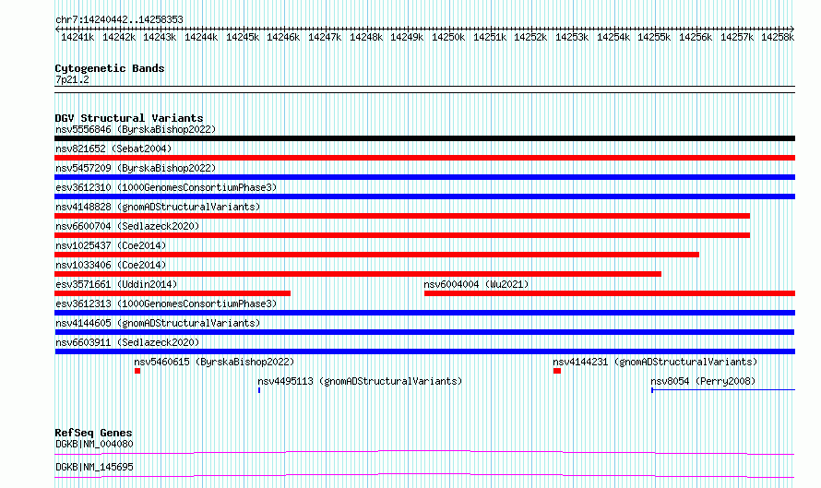
Task: Open the nsv4495113 (gnomADStructuralVariants) label
Action: (x=361, y=381)
